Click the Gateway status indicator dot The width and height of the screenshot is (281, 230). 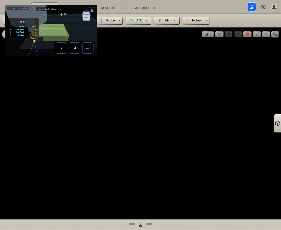154,8
